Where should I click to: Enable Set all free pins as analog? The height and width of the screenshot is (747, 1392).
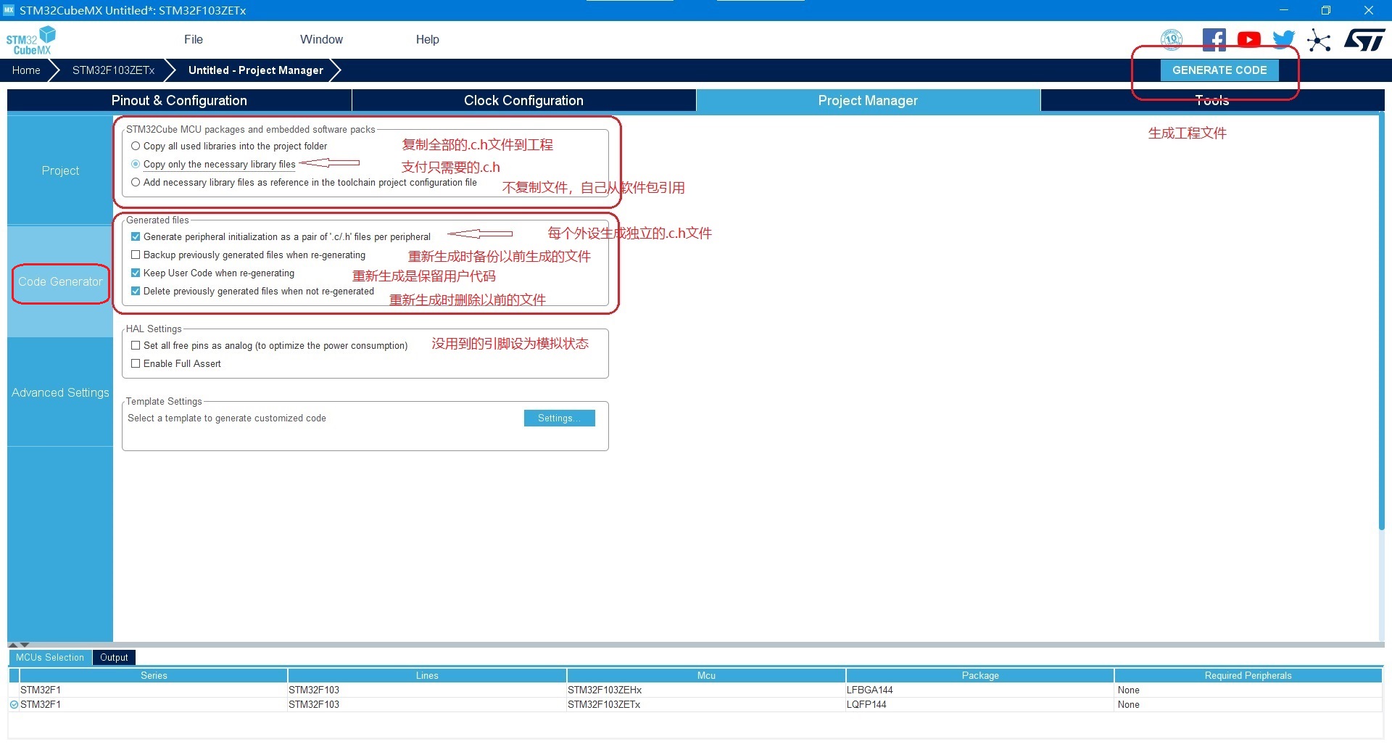[x=136, y=345]
